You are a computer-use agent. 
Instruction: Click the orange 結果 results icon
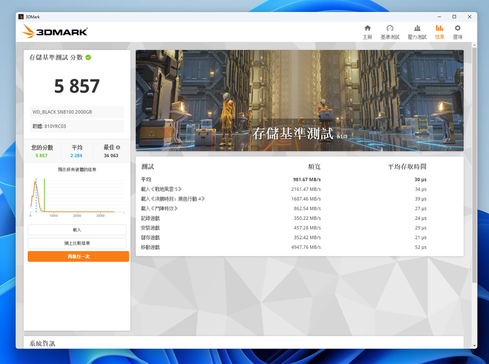[x=439, y=32]
